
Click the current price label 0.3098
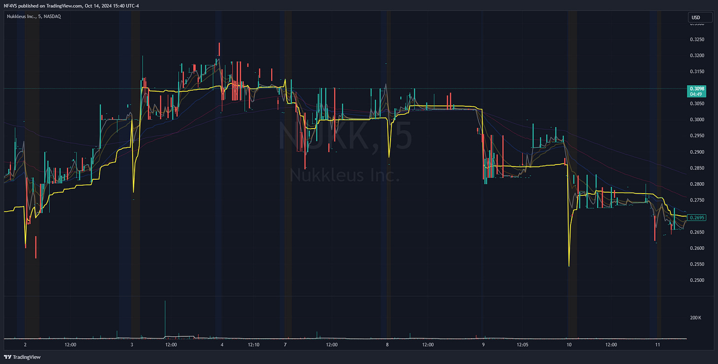tap(696, 88)
